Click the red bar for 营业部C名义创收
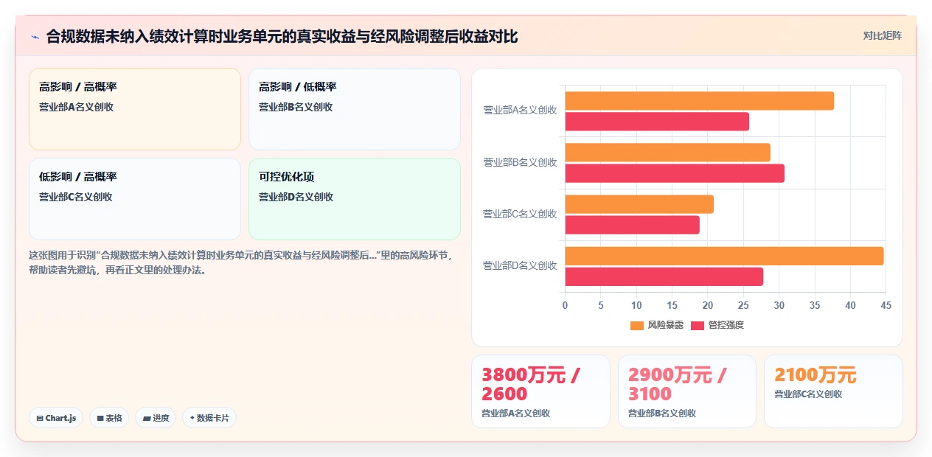 [x=633, y=225]
